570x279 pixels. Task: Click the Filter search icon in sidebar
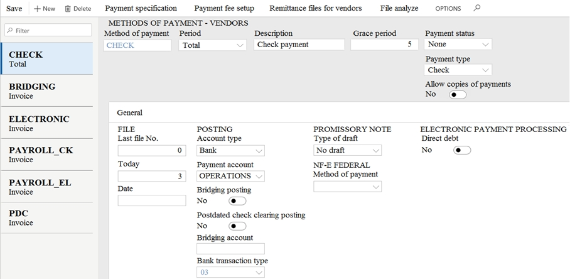10,31
